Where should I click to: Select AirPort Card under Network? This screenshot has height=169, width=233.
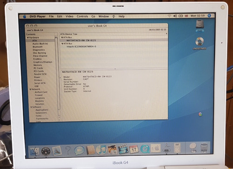coord(41,92)
